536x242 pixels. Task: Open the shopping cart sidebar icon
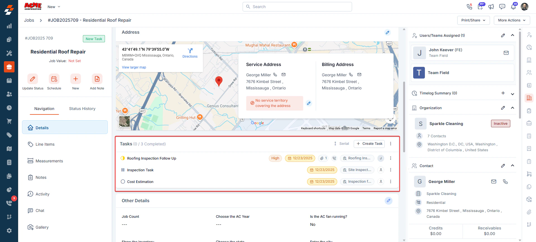pyautogui.click(x=9, y=121)
